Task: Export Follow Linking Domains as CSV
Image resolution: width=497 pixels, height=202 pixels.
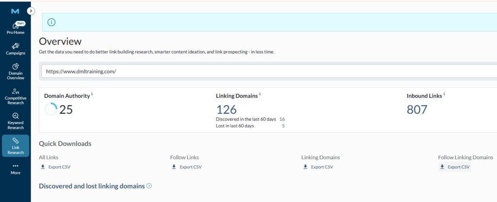Action: pos(454,167)
